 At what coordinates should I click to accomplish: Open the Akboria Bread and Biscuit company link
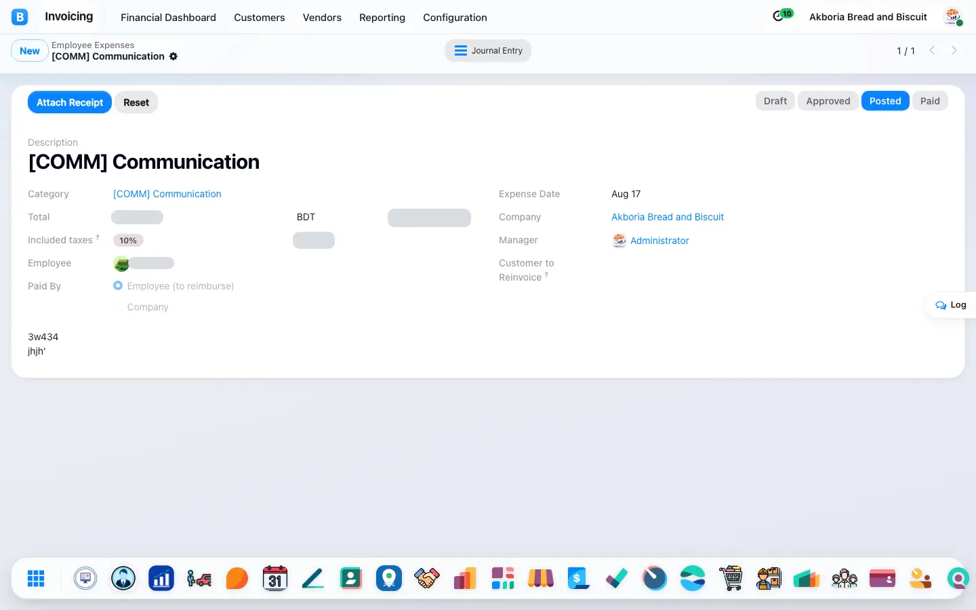pyautogui.click(x=668, y=217)
